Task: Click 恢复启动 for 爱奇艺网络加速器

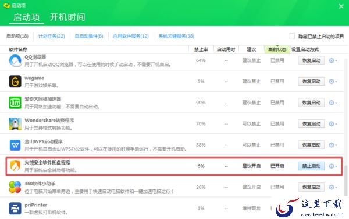Action: [311, 103]
